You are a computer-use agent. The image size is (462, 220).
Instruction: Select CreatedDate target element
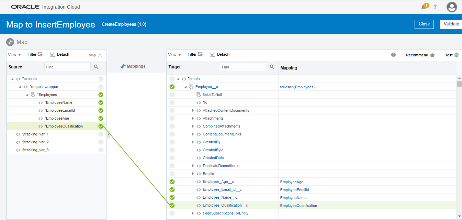(213, 158)
